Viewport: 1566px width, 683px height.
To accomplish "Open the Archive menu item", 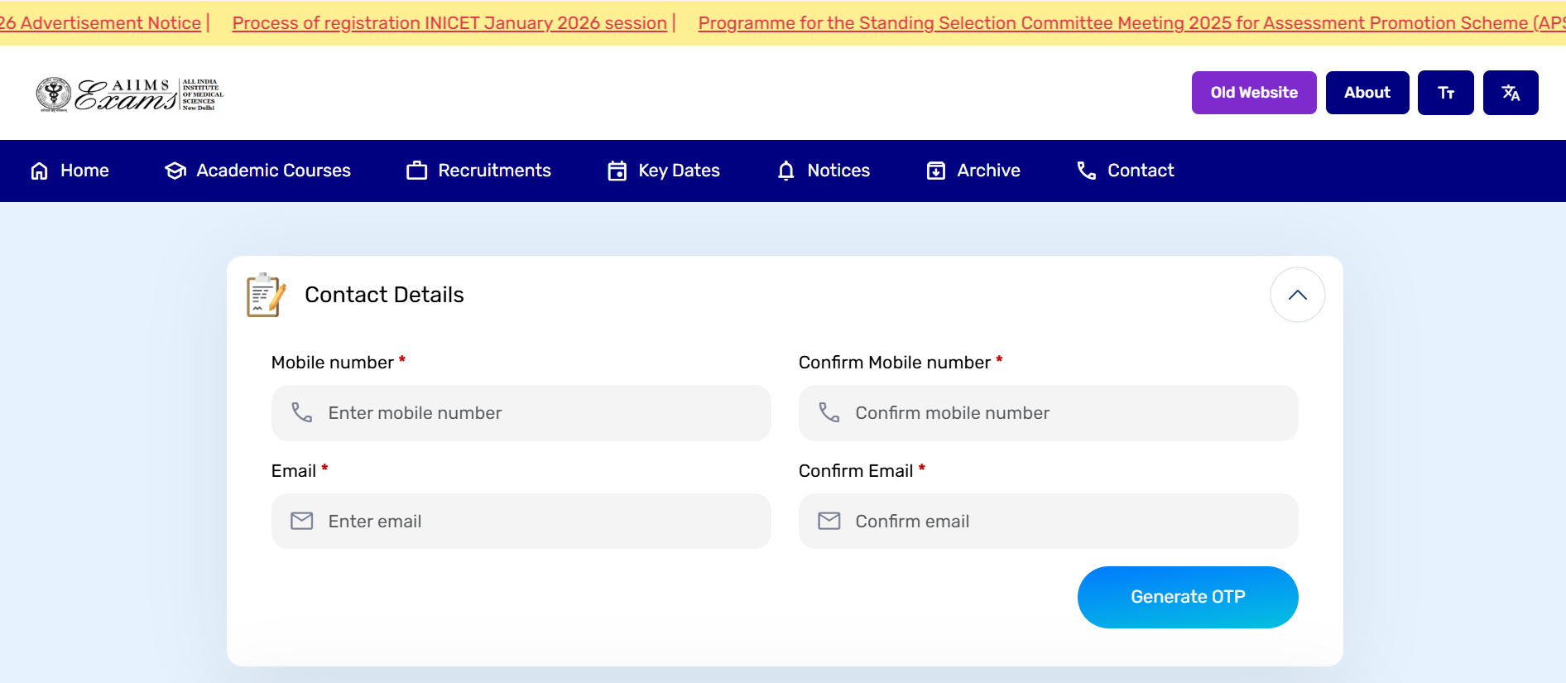I will 973,171.
